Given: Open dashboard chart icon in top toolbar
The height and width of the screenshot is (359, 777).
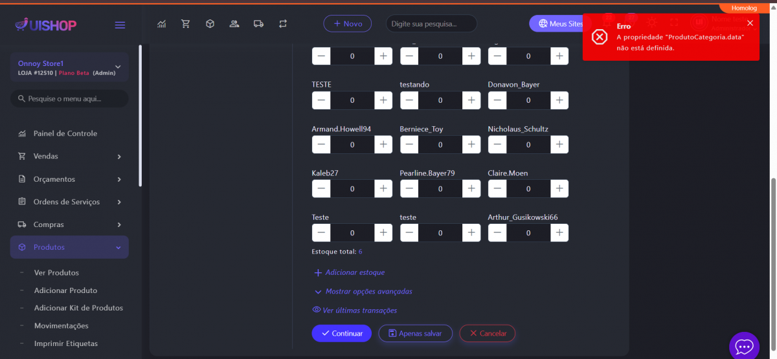Looking at the screenshot, I should tap(162, 24).
